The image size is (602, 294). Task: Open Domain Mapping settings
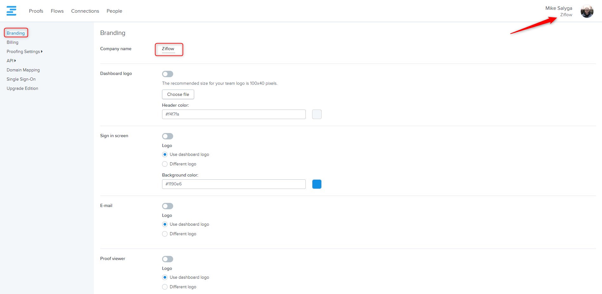23,70
